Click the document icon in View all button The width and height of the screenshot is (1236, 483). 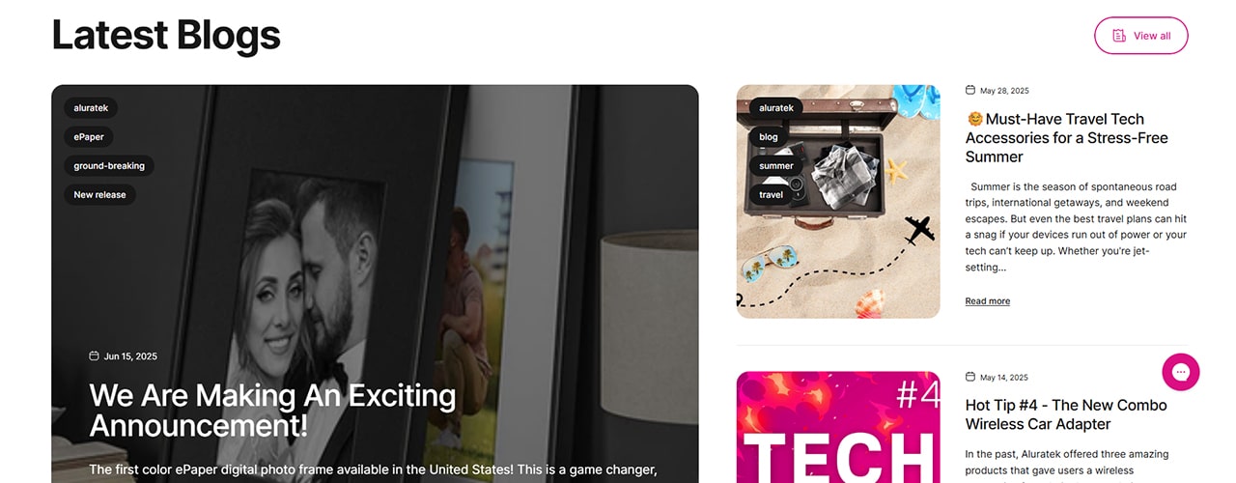point(1119,36)
